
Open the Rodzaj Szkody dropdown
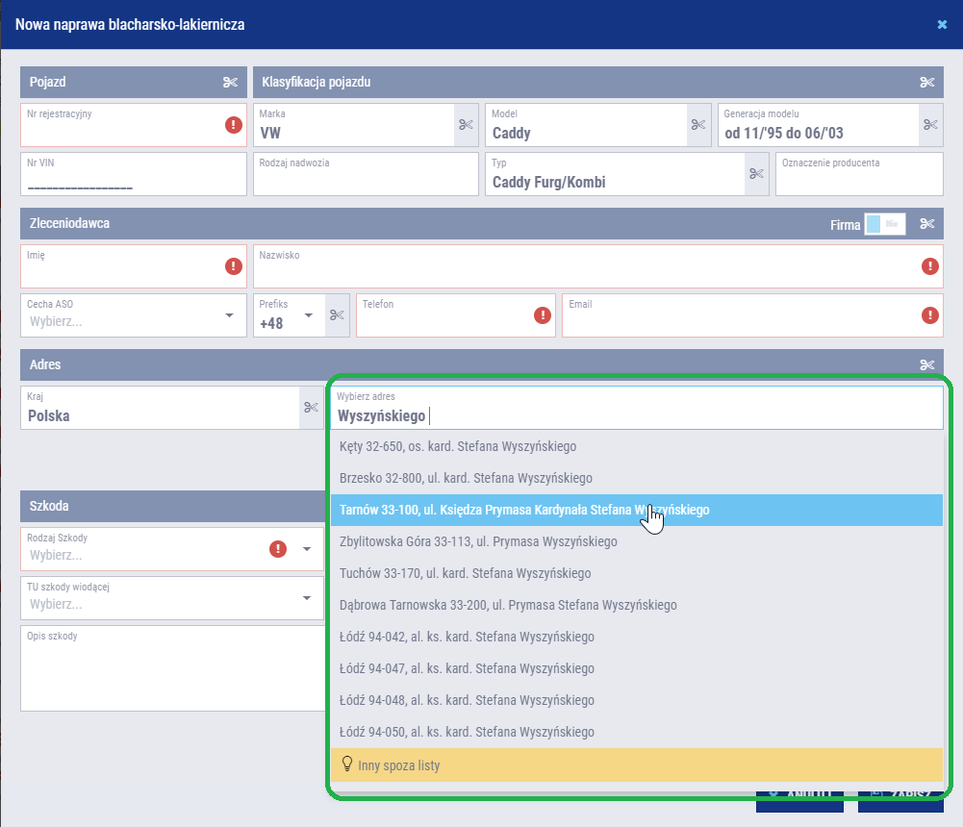click(307, 549)
